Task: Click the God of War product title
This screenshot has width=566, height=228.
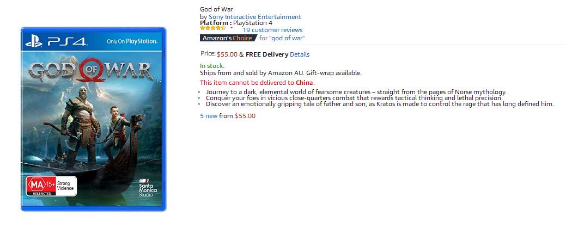Action: coord(217,9)
